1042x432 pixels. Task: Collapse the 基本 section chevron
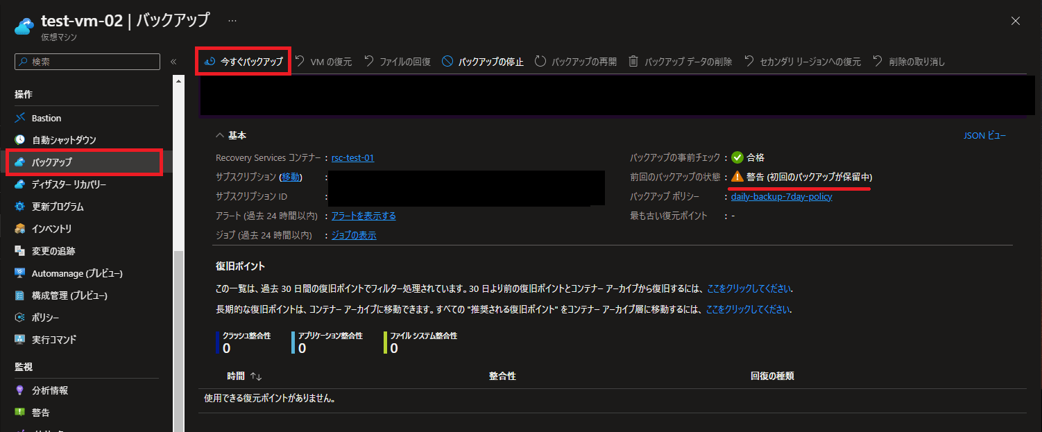coord(220,135)
